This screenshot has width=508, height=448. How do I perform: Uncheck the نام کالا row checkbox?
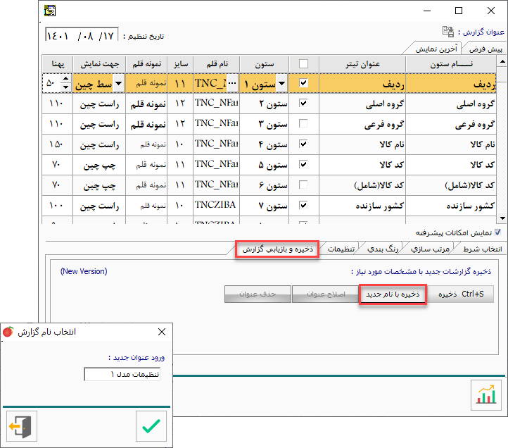[x=303, y=144]
